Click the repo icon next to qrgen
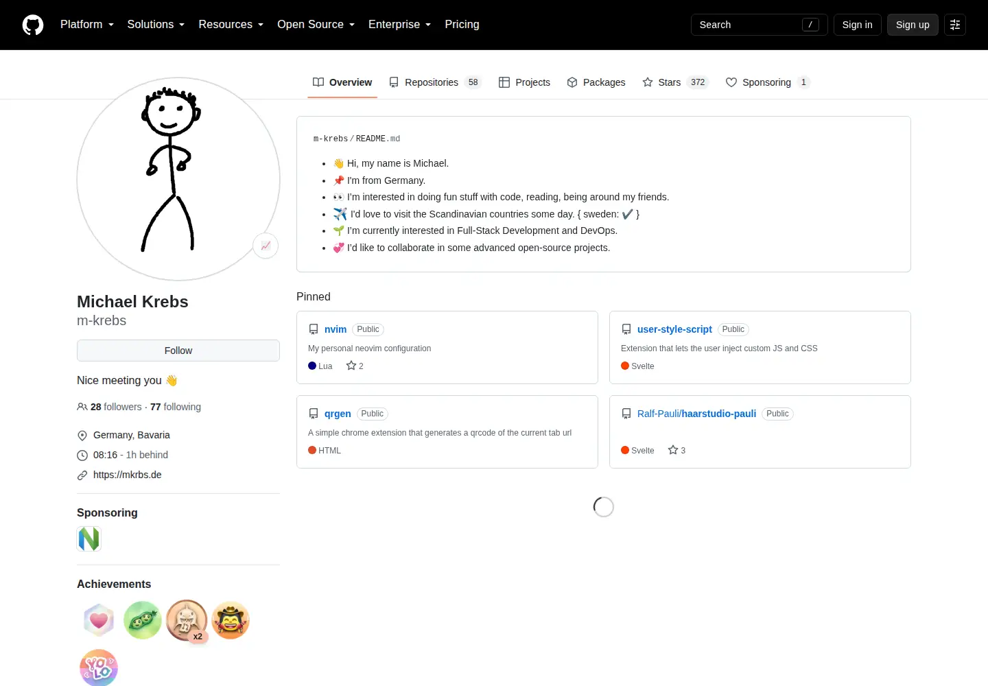This screenshot has width=988, height=686. coord(314,414)
